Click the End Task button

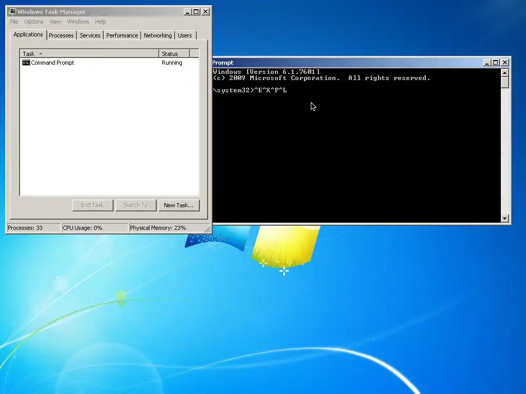tap(92, 205)
